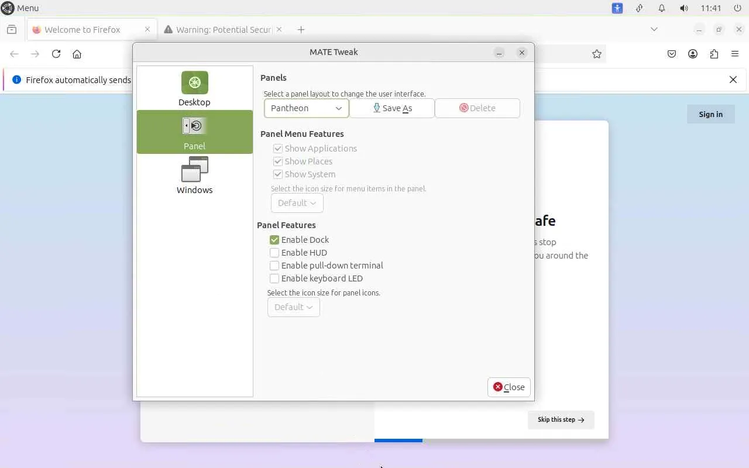Expand the Firefox list all tabs chevron
Screen dimensions: 749x468
(654, 29)
